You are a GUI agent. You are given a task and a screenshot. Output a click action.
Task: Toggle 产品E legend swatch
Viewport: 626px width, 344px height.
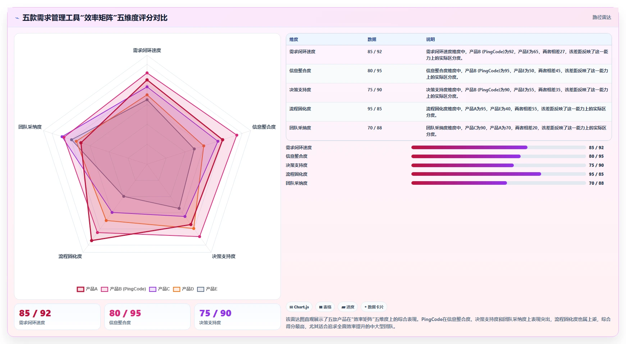pos(201,289)
